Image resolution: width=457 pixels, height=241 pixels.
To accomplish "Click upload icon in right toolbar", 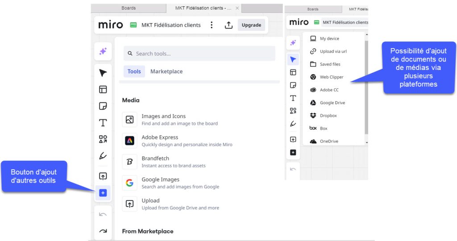I will [293, 139].
